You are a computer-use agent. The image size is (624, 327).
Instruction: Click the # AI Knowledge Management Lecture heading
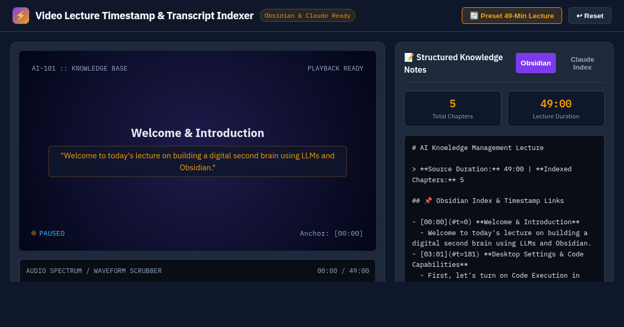(x=478, y=148)
